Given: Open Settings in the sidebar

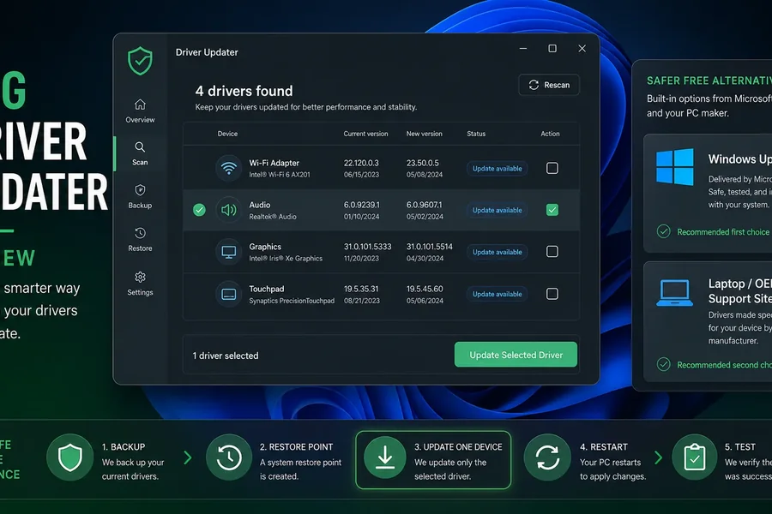Looking at the screenshot, I should click(140, 284).
